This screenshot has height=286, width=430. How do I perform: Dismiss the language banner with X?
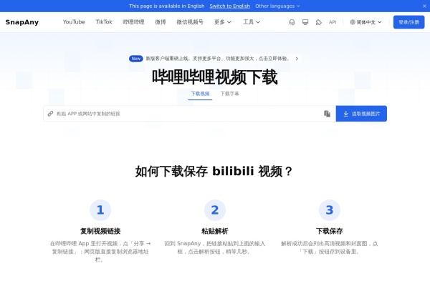pos(424,6)
